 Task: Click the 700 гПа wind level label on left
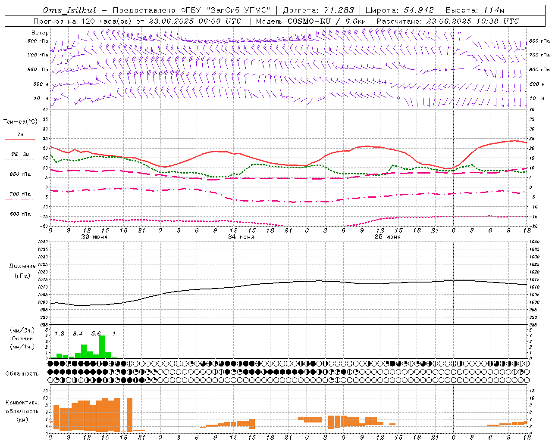[x=38, y=55]
